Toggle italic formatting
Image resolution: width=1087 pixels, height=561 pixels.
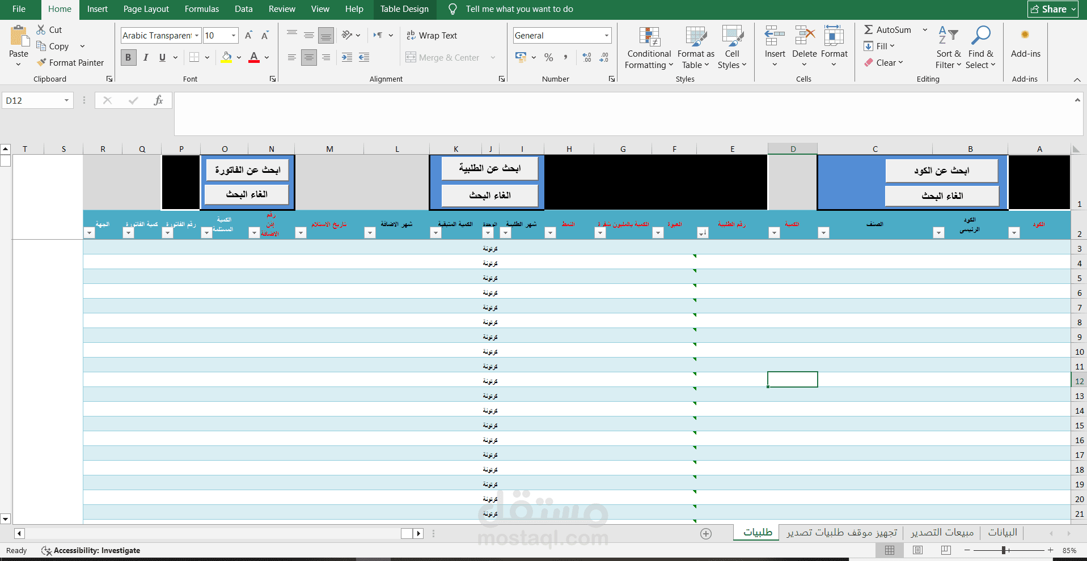pos(145,57)
